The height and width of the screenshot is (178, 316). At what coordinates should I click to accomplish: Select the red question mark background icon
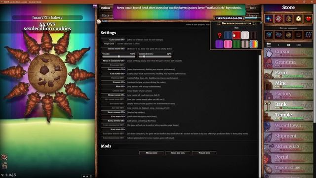click(219, 35)
